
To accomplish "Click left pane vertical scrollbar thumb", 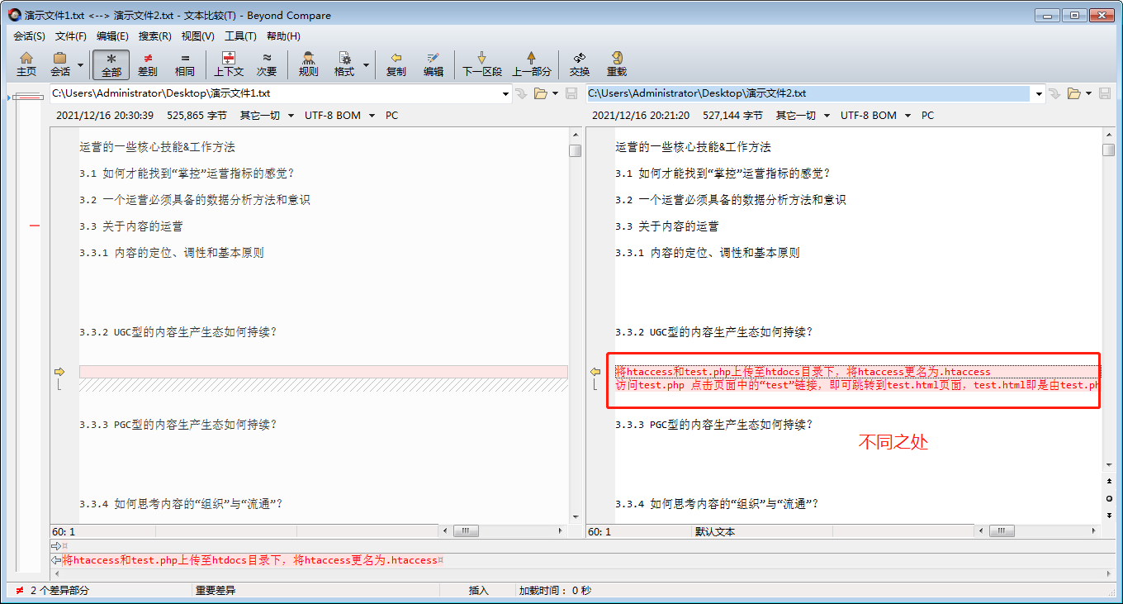I will (575, 150).
